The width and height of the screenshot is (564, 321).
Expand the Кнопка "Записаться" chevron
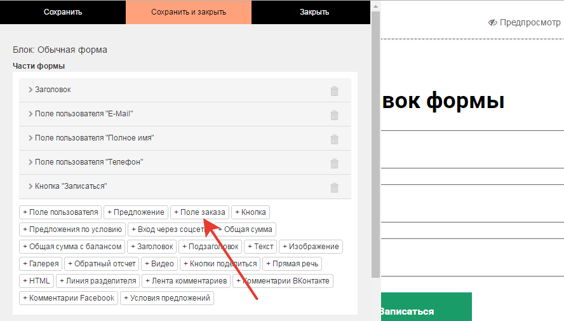(x=30, y=186)
